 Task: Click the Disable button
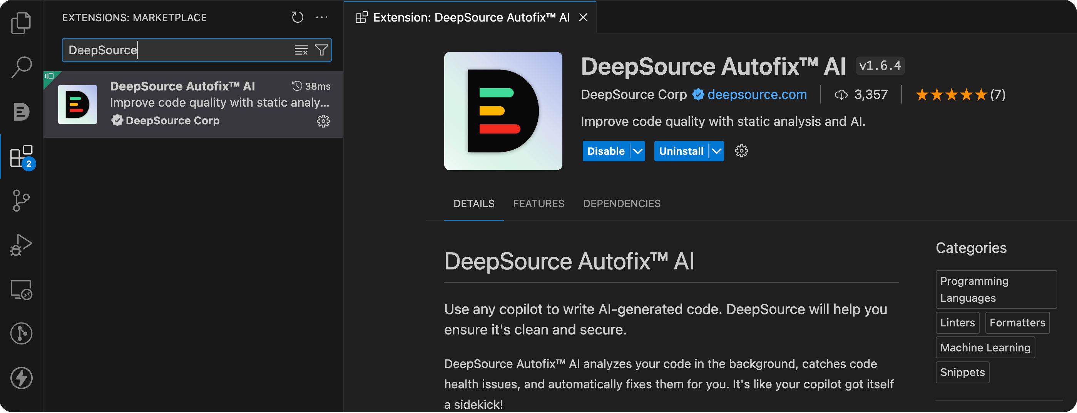[606, 151]
